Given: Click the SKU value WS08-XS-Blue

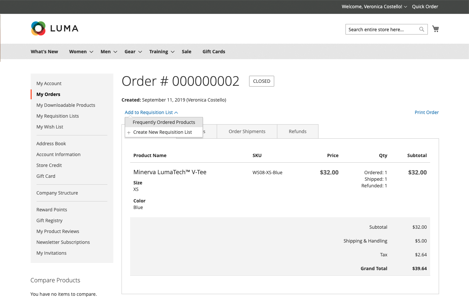Looking at the screenshot, I should tap(267, 173).
